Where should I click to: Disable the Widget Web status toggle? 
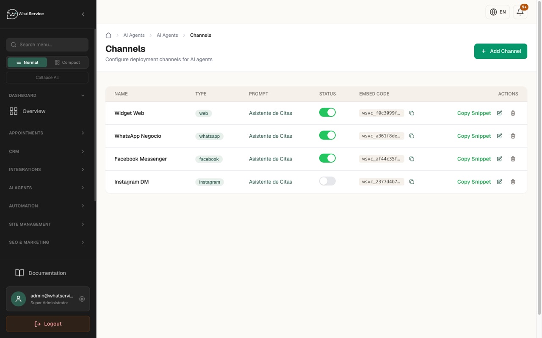[327, 112]
